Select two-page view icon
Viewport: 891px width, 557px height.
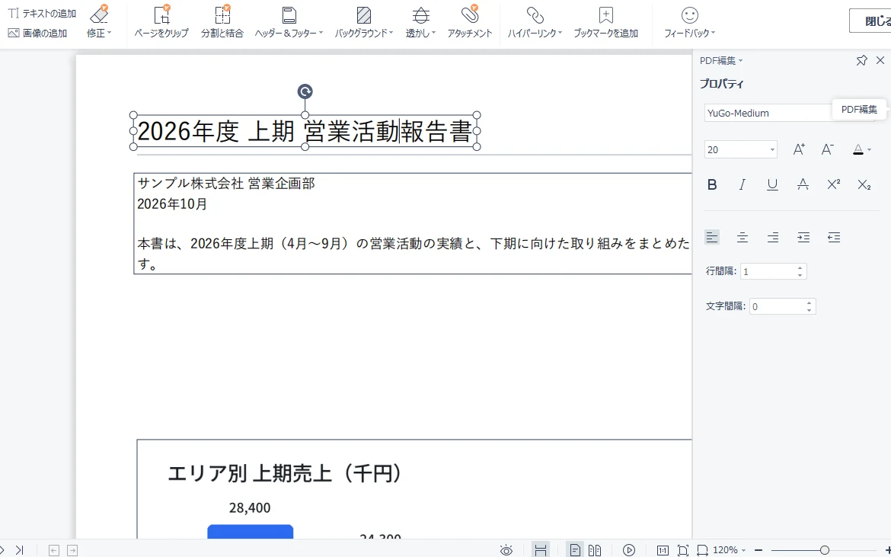tap(594, 549)
